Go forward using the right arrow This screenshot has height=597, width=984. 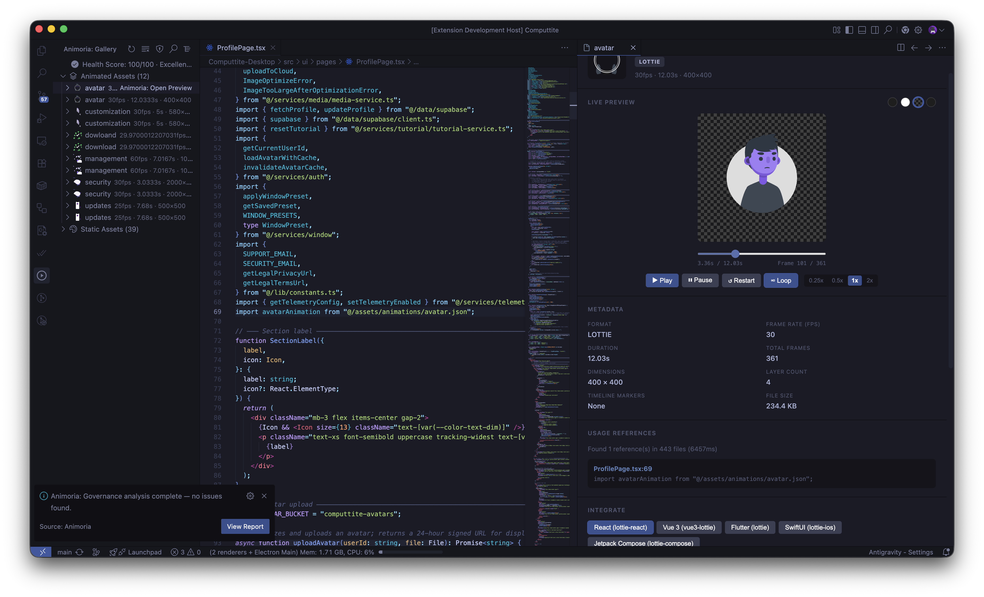click(928, 48)
